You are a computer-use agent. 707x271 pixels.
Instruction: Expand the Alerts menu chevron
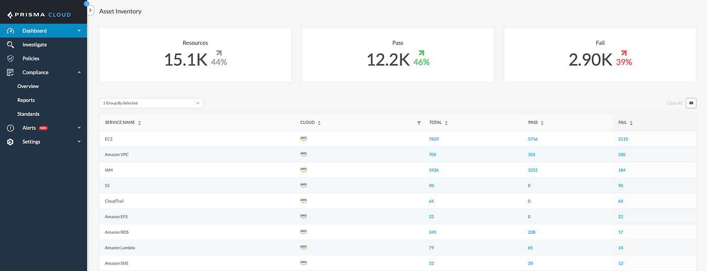tap(79, 128)
